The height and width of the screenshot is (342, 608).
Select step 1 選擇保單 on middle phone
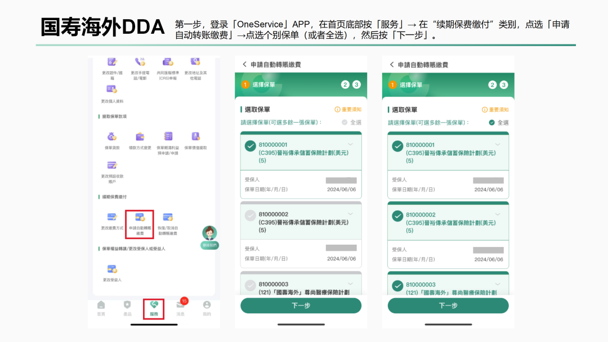pyautogui.click(x=258, y=84)
